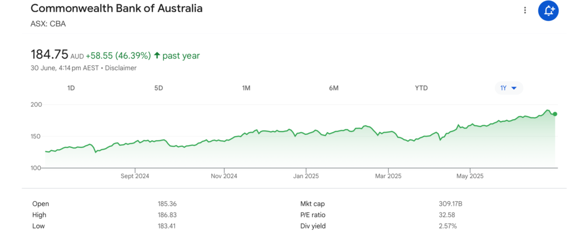582x237 pixels.
Task: Click the Low value 183.41
Action: pos(167,226)
